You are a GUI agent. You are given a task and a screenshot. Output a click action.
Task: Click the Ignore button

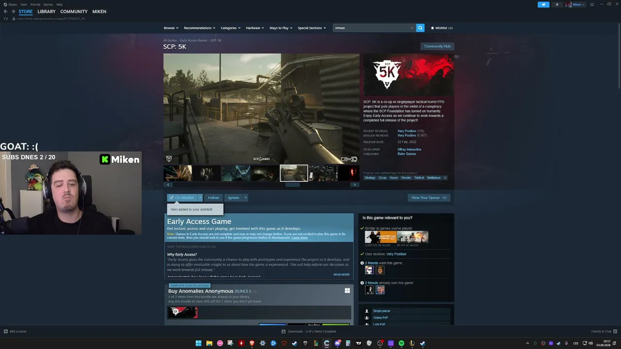(233, 198)
